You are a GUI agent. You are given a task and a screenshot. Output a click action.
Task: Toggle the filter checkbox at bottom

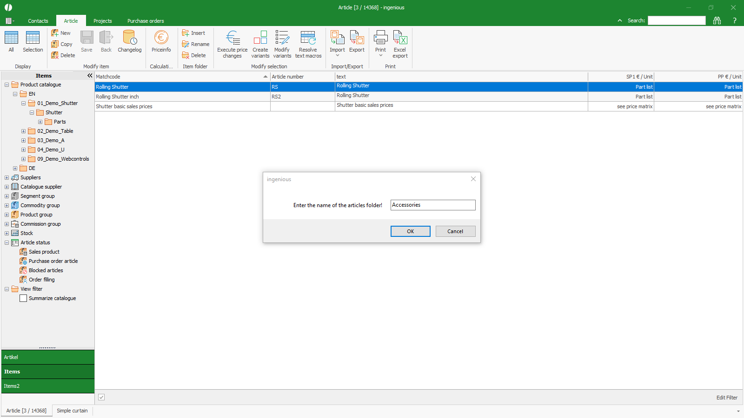coord(101,397)
